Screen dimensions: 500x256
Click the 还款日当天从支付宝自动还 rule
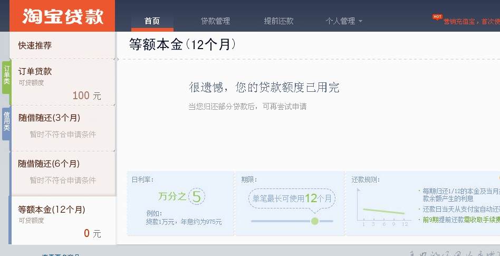[x=461, y=210]
